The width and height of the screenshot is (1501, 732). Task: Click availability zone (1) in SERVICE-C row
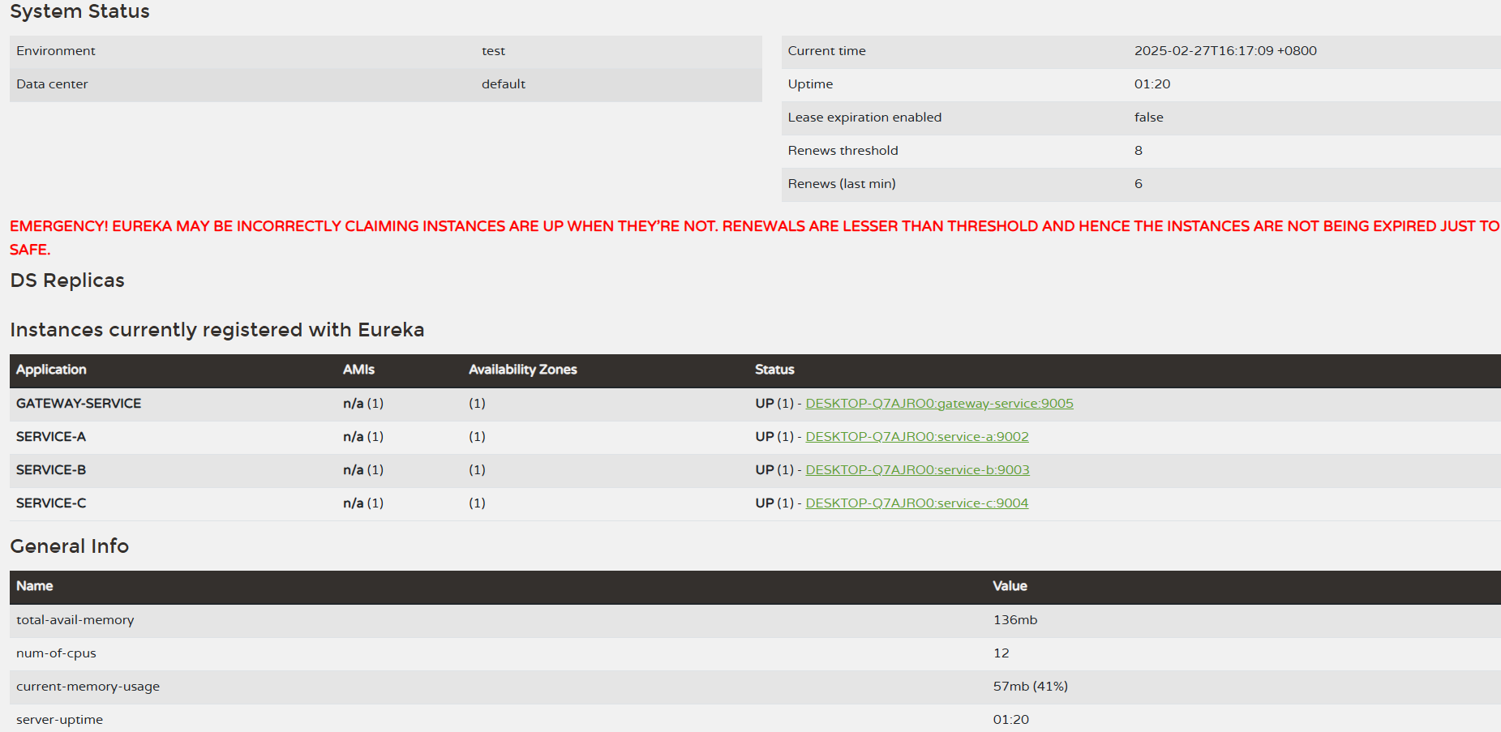pyautogui.click(x=477, y=503)
